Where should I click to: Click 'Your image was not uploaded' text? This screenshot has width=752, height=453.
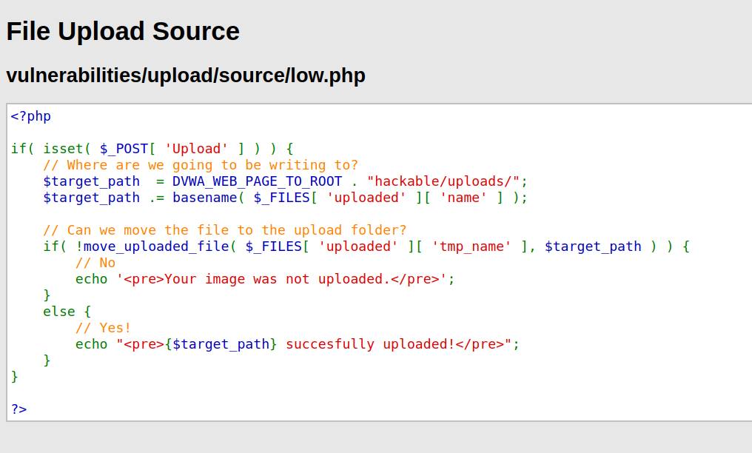point(275,280)
